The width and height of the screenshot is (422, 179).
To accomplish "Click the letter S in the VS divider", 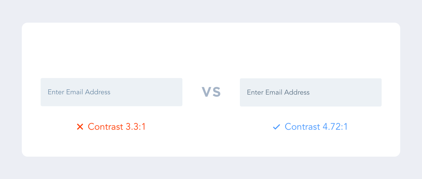I will click(x=216, y=92).
